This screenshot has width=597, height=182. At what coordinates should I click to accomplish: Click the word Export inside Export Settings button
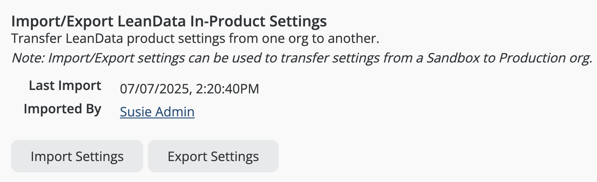(187, 157)
